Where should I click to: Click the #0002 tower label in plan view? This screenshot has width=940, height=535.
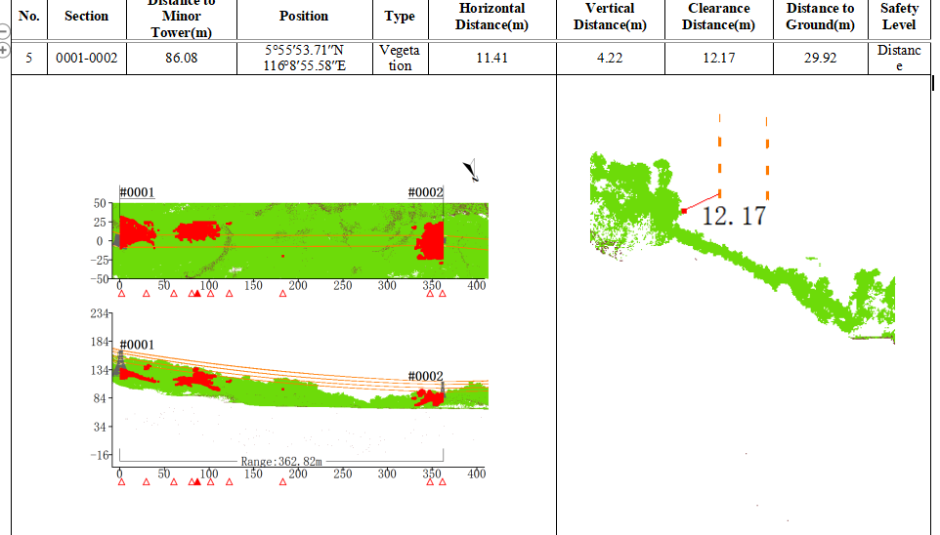(x=426, y=192)
